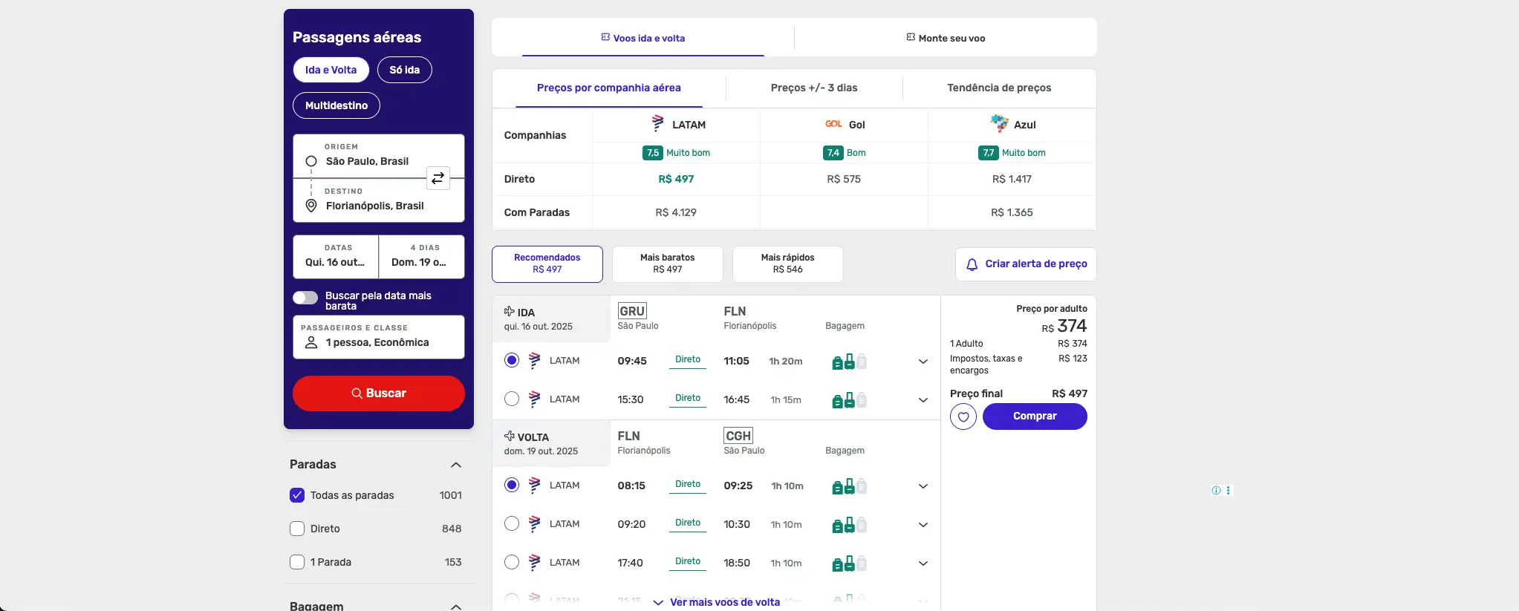Collapse the Paradas filter section
The image size is (1519, 611).
click(456, 465)
